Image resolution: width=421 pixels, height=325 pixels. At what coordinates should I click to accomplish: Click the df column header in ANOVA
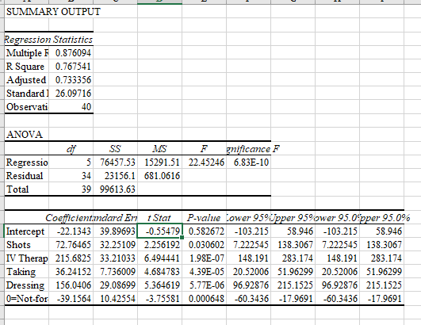tap(71, 149)
